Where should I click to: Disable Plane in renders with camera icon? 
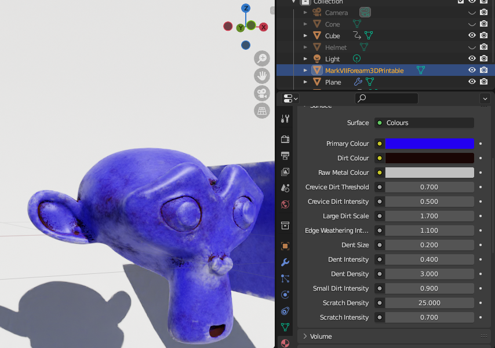(483, 82)
